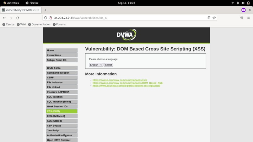
Task: Click the private browsing mask icon
Action: [x=244, y=10]
